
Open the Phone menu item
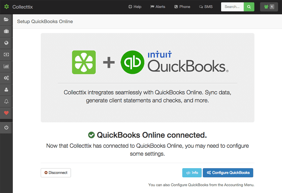[x=182, y=7]
